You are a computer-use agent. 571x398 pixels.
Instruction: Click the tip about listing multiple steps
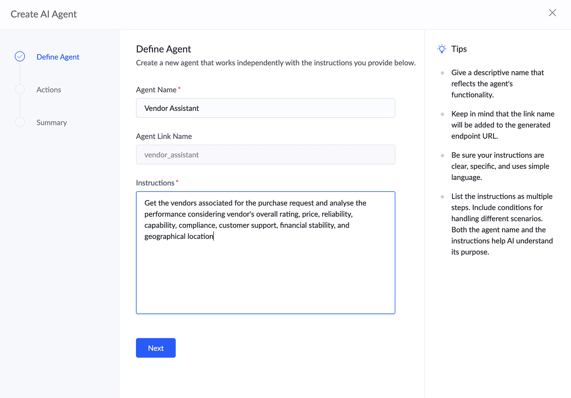pos(502,224)
